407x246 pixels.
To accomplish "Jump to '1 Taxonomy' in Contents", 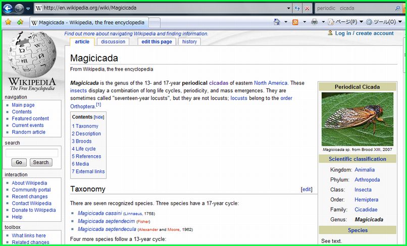I will pos(85,126).
